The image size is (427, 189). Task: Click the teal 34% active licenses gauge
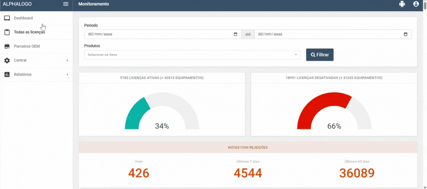[136, 112]
